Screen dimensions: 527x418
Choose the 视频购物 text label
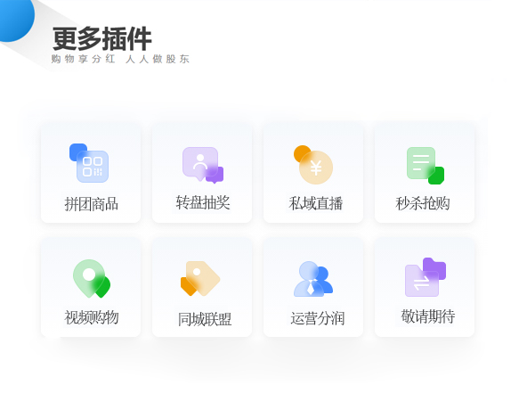(x=92, y=317)
